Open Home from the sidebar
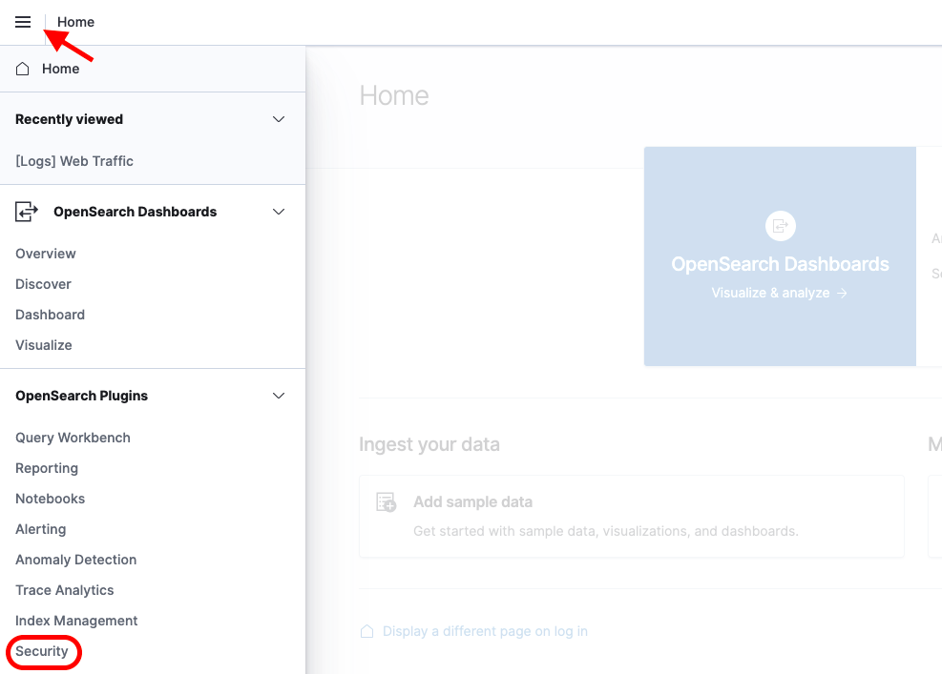This screenshot has width=942, height=674. [x=61, y=69]
